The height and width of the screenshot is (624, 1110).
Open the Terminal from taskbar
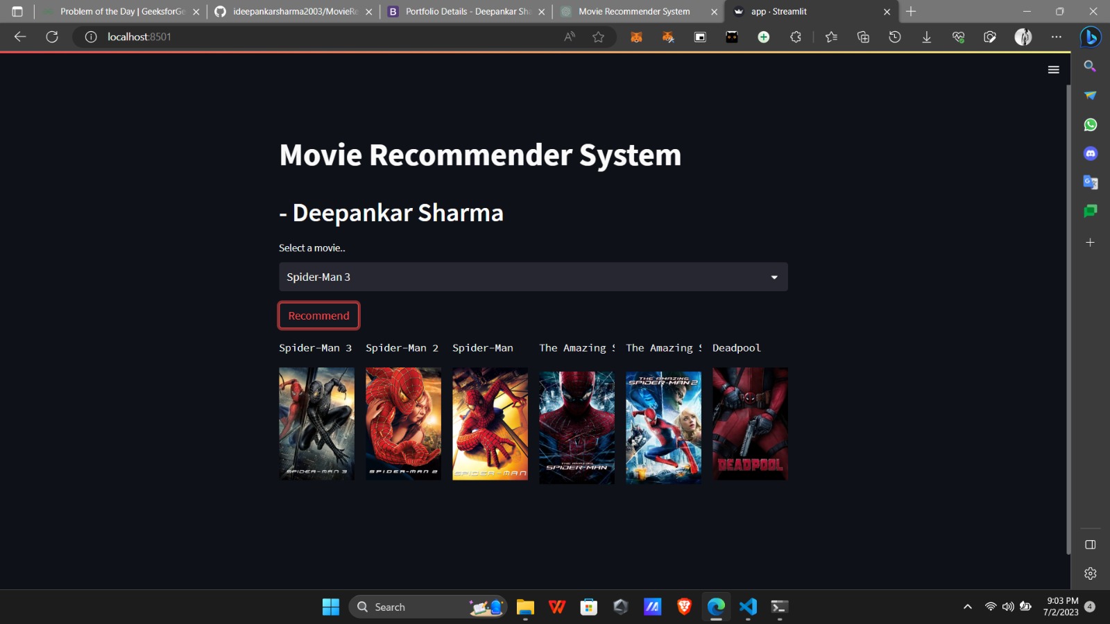779,607
